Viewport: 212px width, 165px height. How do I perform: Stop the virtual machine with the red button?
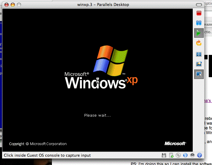(199, 13)
